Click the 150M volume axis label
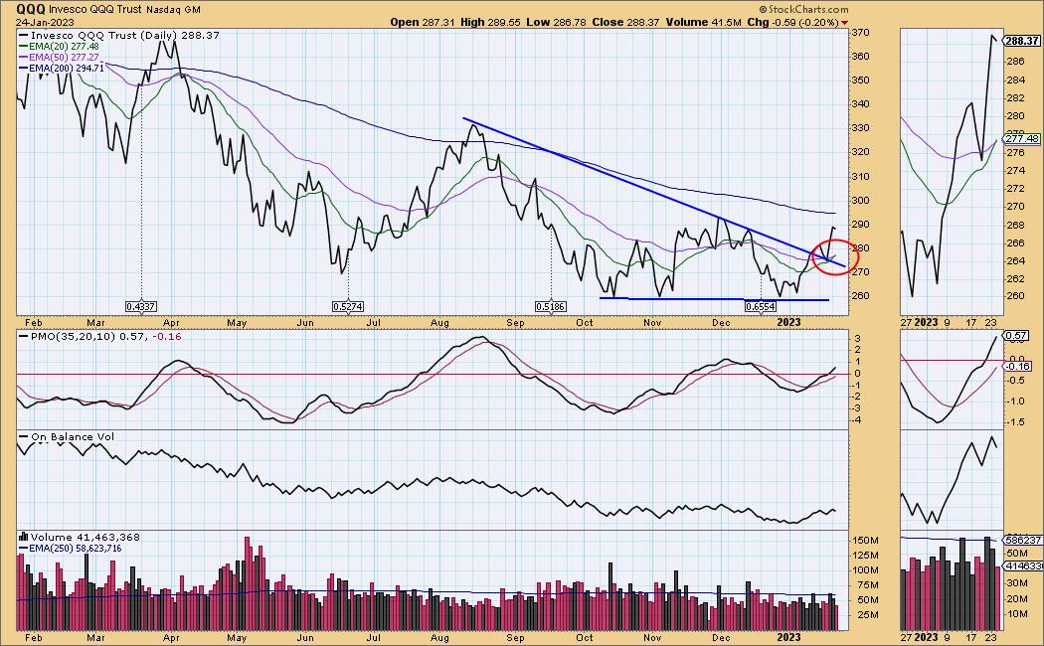This screenshot has height=646, width=1044. coord(865,541)
